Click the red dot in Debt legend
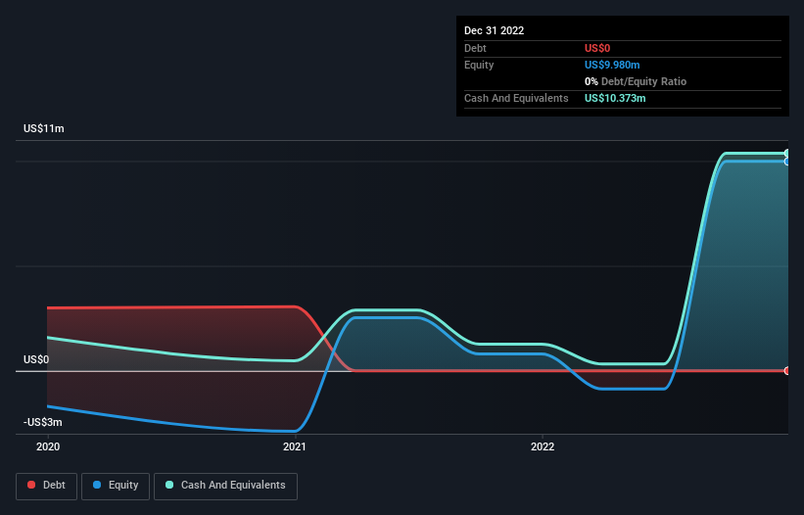This screenshot has height=515, width=804. pos(31,485)
